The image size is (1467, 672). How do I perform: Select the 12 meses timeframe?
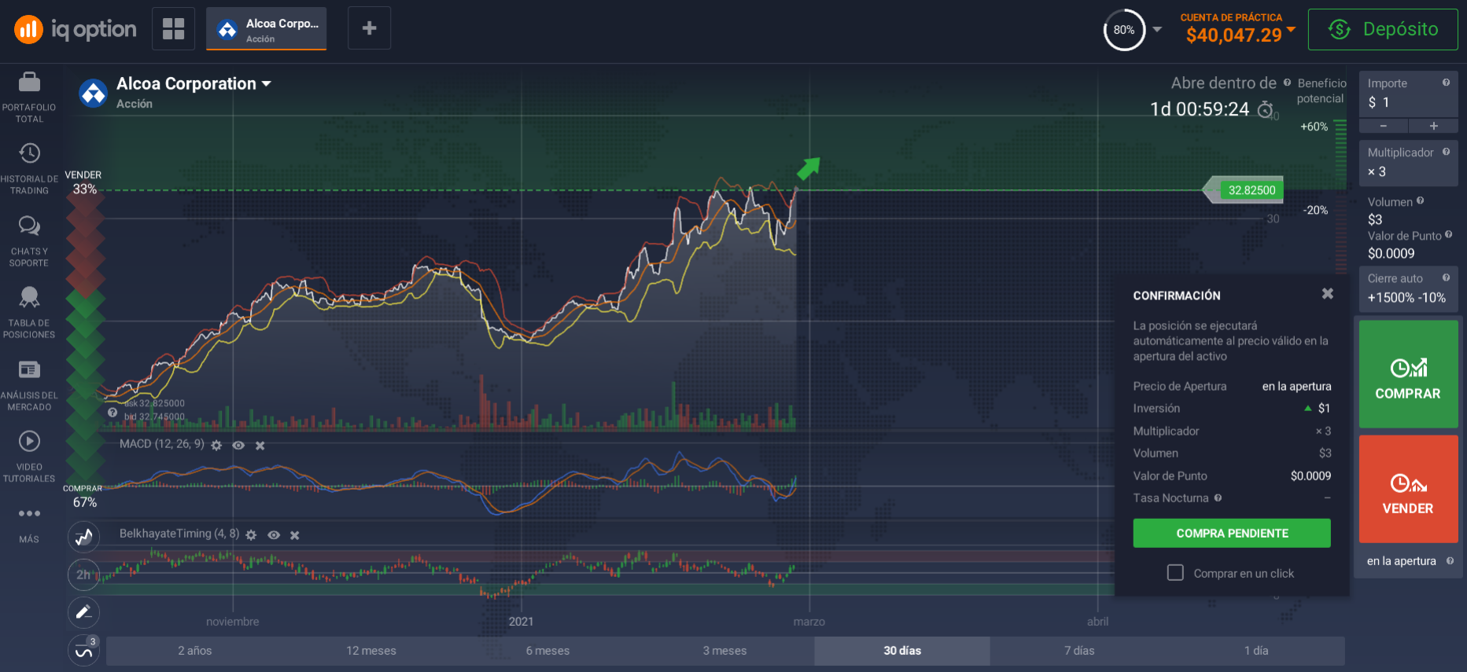point(371,651)
